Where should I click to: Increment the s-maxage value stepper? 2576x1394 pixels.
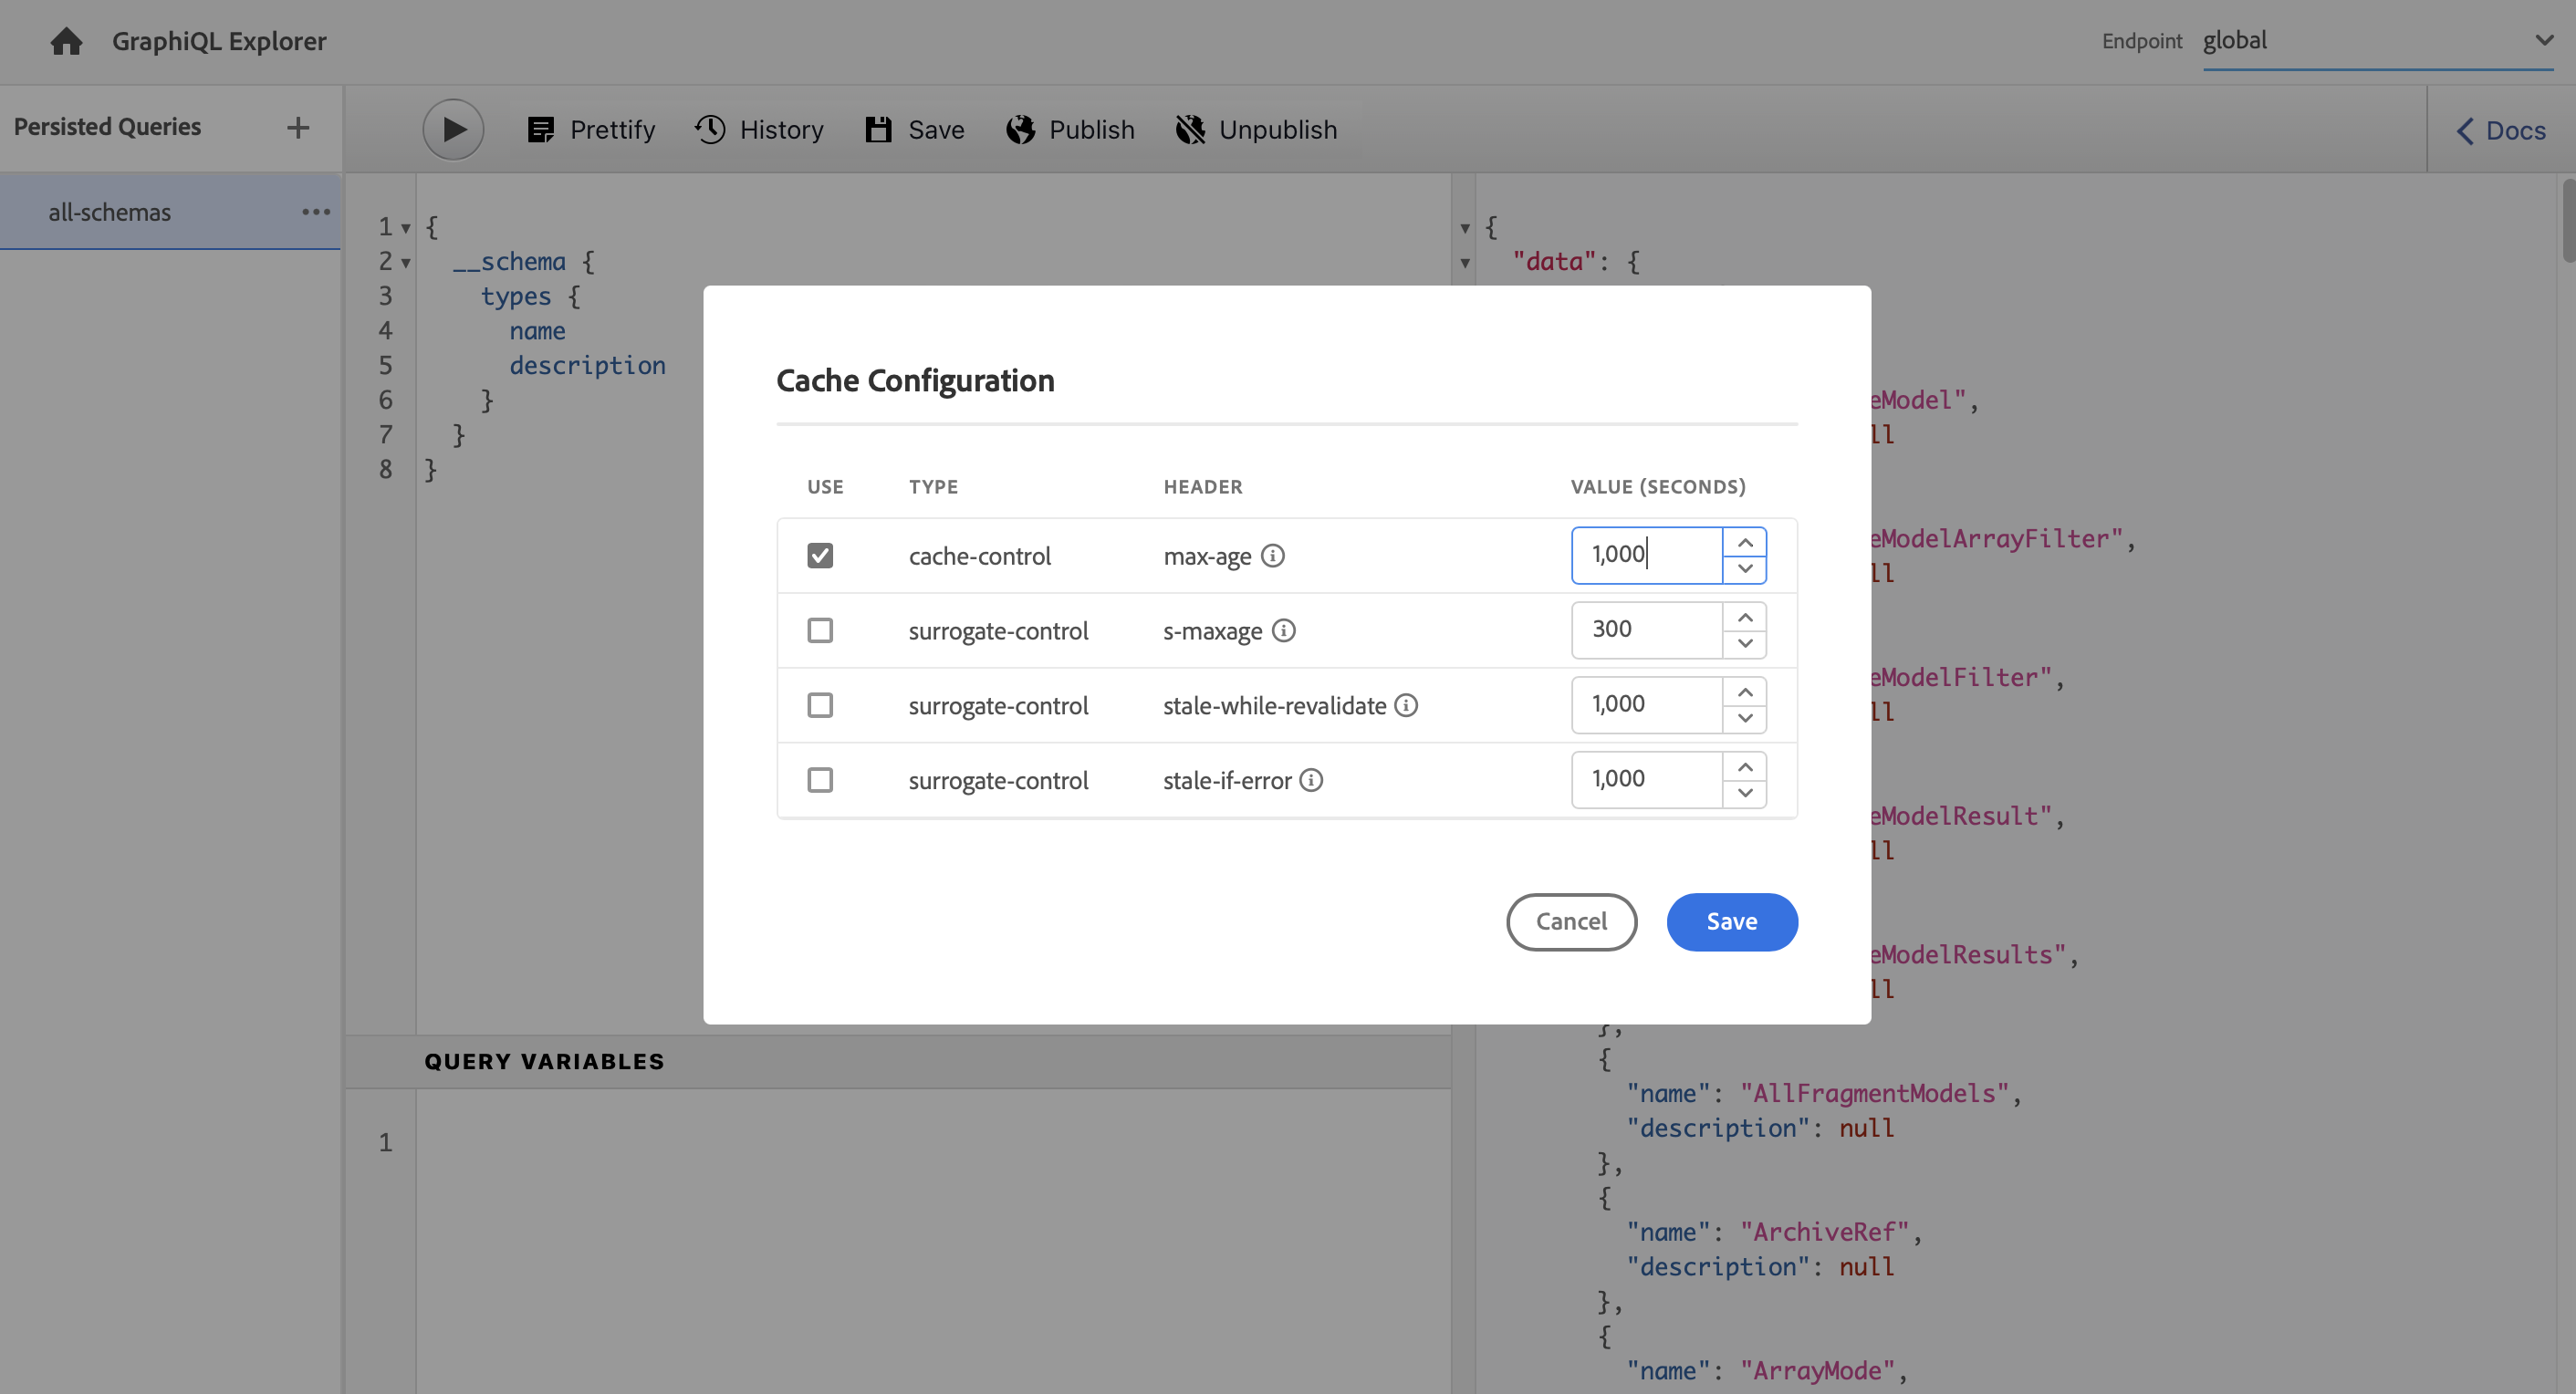coord(1744,617)
